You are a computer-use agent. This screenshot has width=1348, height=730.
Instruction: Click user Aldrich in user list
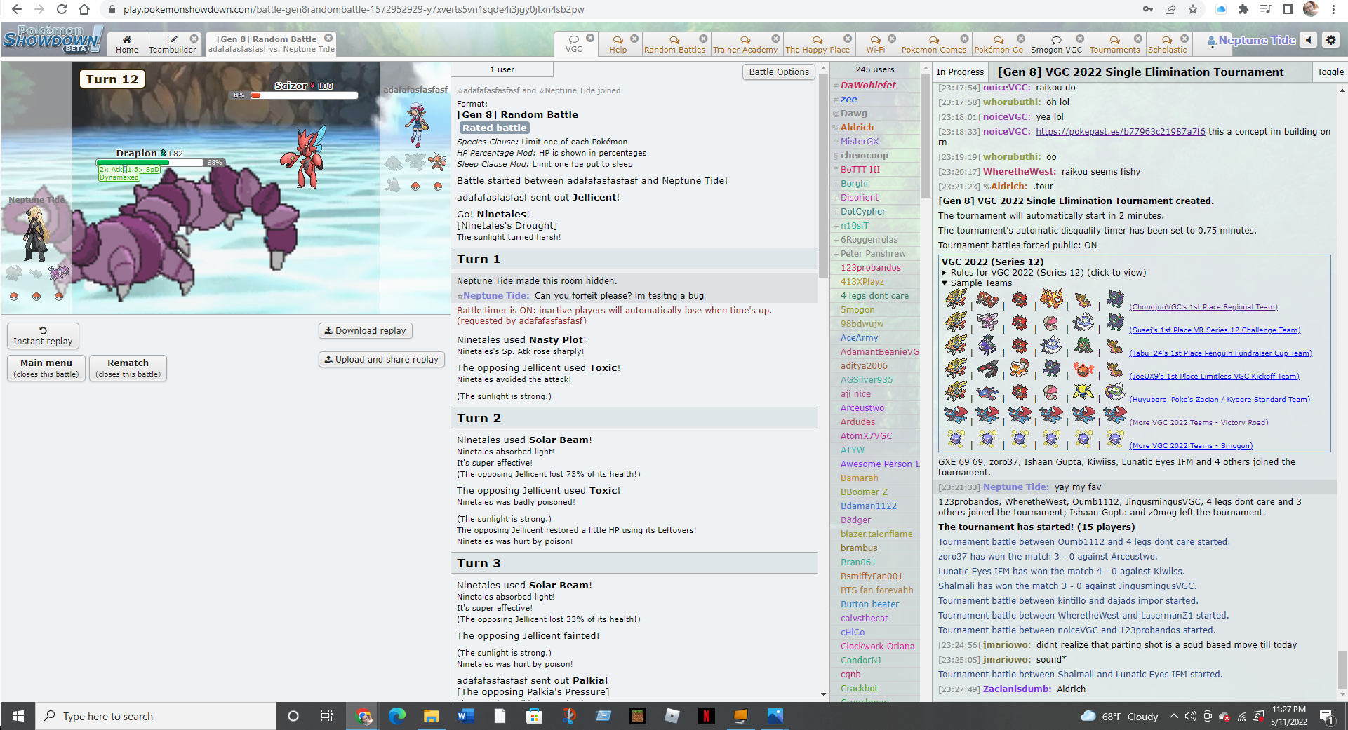pyautogui.click(x=857, y=127)
